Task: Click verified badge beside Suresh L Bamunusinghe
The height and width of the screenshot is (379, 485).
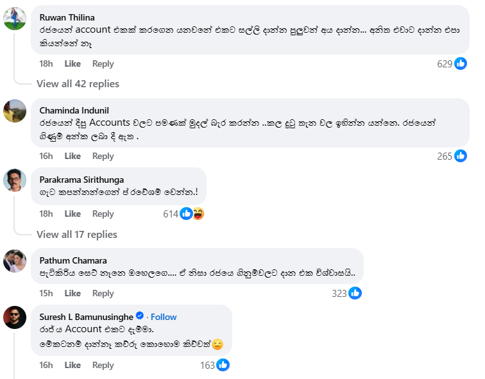Action: tap(140, 317)
